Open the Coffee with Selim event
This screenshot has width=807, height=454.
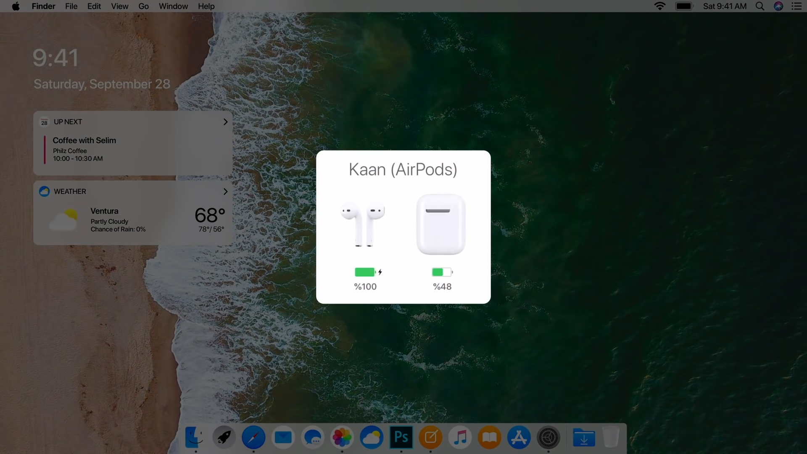[84, 140]
